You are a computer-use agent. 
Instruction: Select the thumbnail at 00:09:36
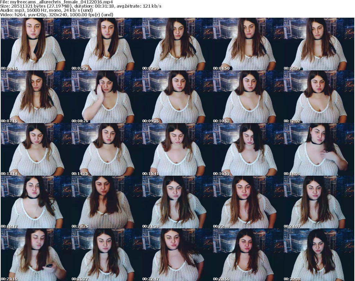click(x=177, y=97)
